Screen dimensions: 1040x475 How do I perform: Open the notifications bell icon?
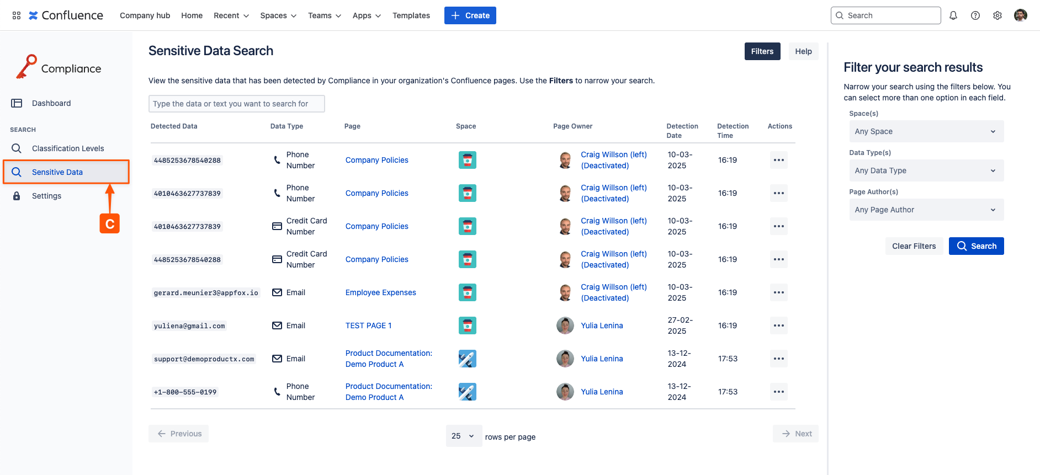coord(953,15)
